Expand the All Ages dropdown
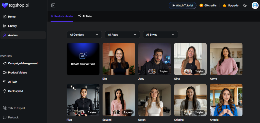 coord(122,35)
